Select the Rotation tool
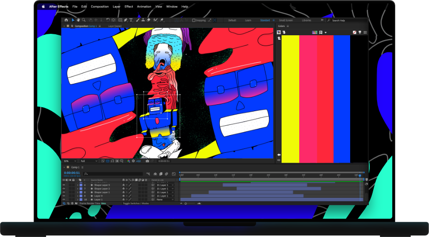 (108, 20)
